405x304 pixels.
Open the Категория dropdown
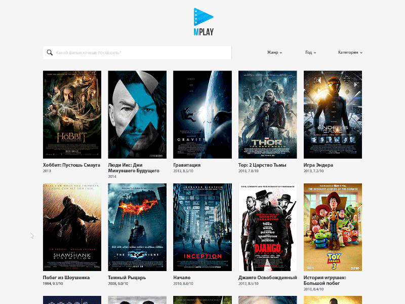350,53
